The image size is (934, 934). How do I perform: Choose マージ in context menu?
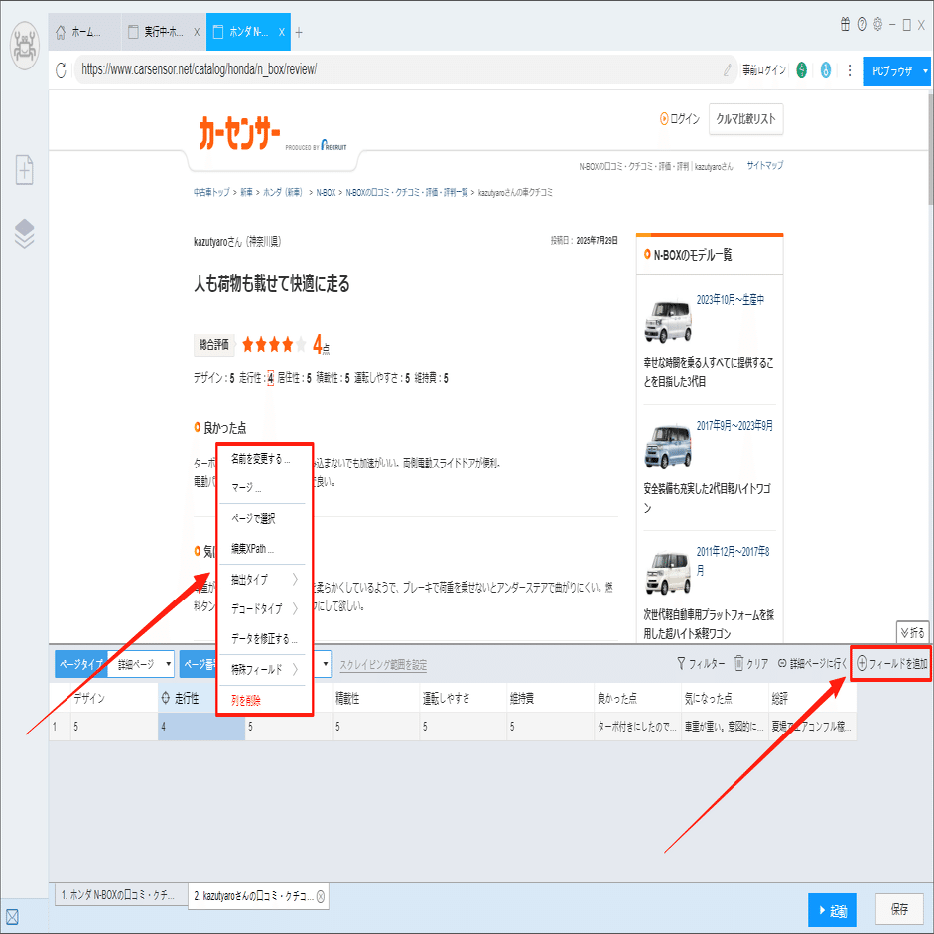(x=246, y=488)
